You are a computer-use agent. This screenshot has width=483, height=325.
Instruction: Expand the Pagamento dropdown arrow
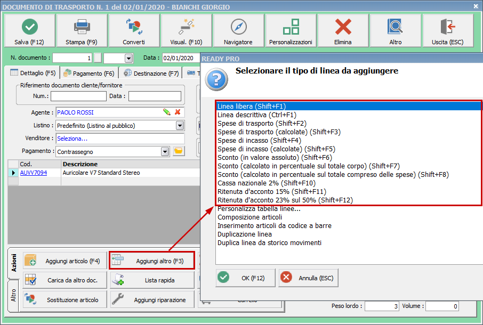coord(165,151)
